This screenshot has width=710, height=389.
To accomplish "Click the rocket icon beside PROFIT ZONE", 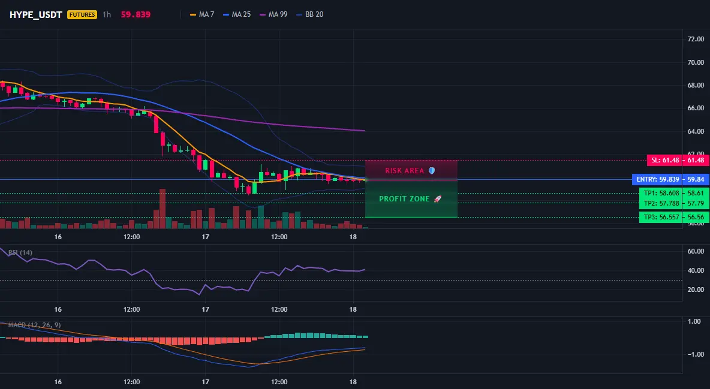I will [x=437, y=199].
